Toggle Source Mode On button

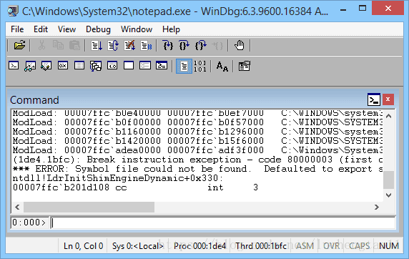[x=184, y=66]
